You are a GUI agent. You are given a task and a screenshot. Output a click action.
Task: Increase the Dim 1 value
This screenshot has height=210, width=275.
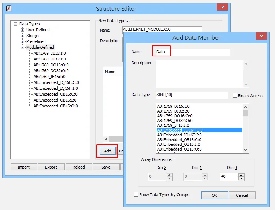pyautogui.click(x=205, y=175)
